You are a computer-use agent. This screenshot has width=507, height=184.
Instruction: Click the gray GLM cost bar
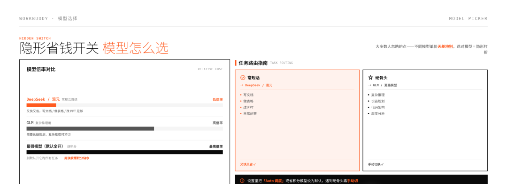(x=90, y=129)
